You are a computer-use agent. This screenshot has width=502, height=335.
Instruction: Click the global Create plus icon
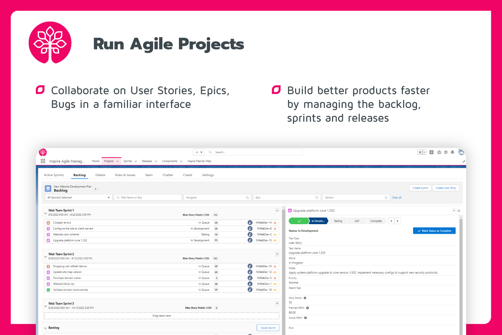(x=431, y=152)
